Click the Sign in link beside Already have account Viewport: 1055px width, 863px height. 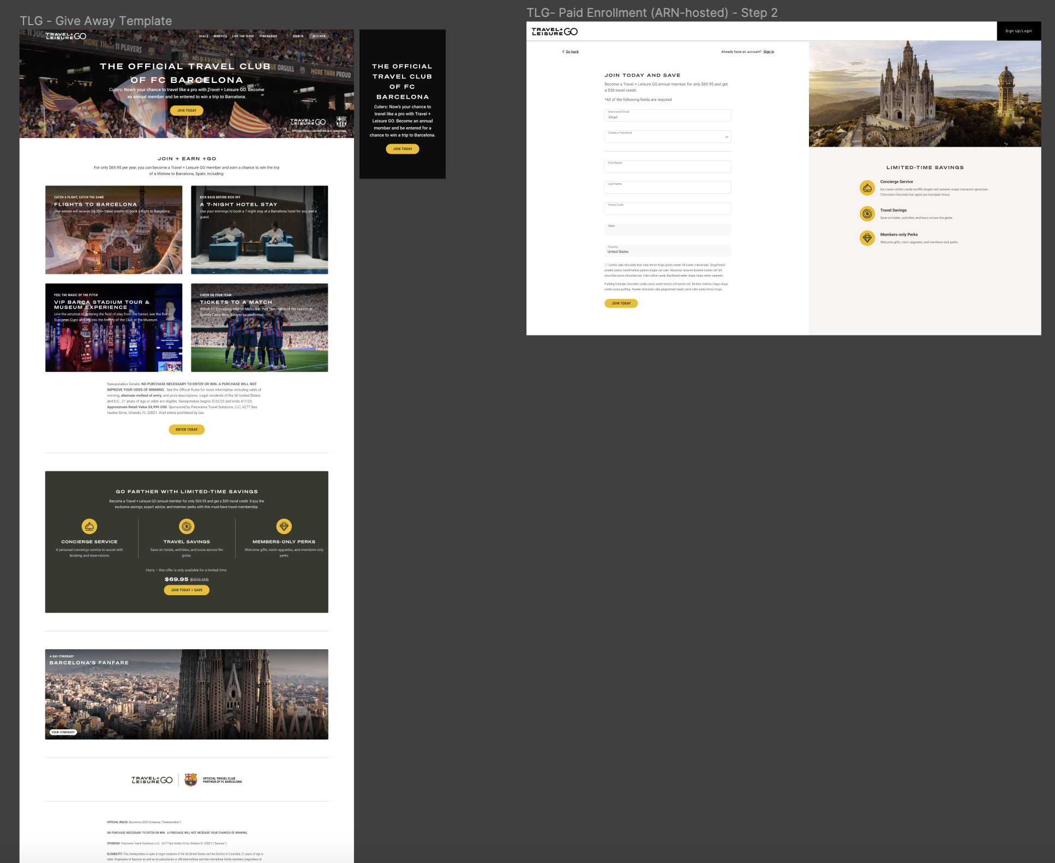pos(769,52)
